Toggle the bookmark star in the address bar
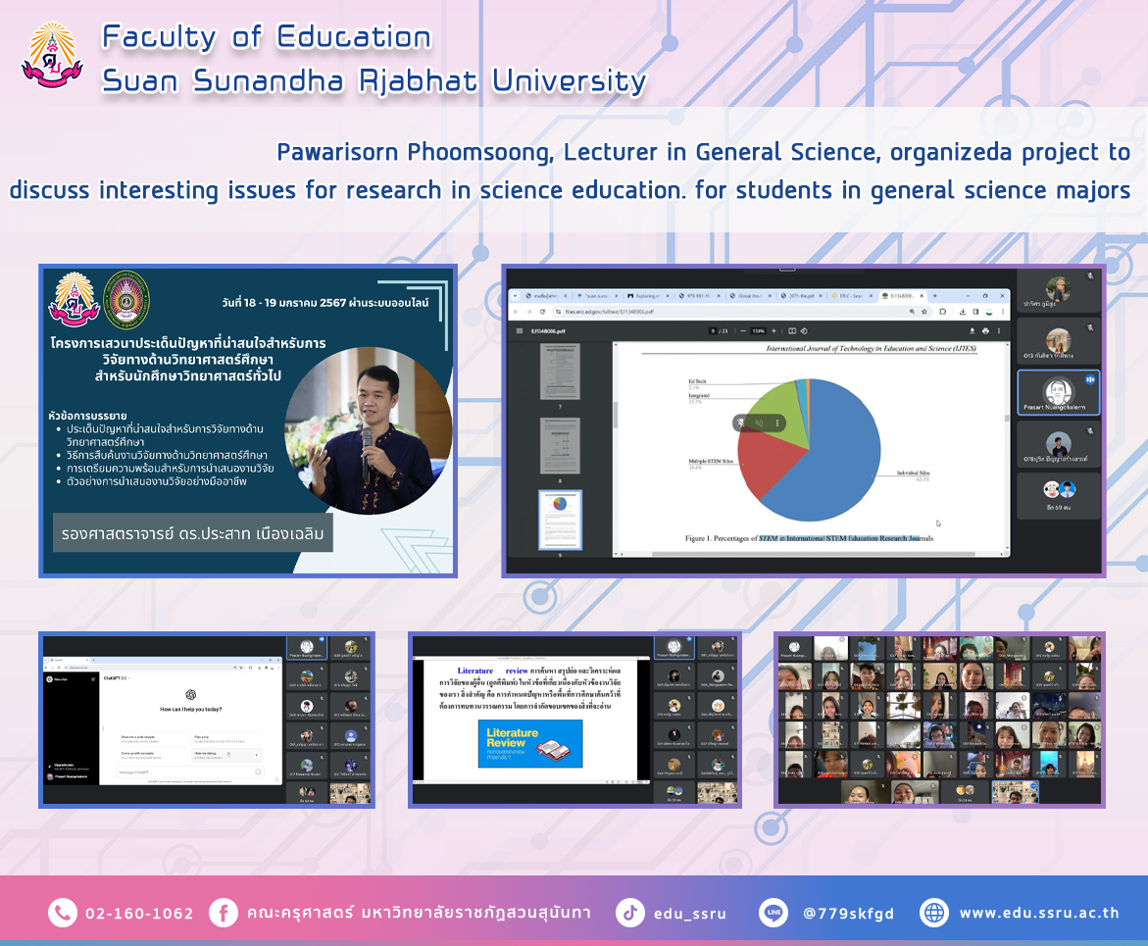Viewport: 1148px width, 946px height. [924, 312]
